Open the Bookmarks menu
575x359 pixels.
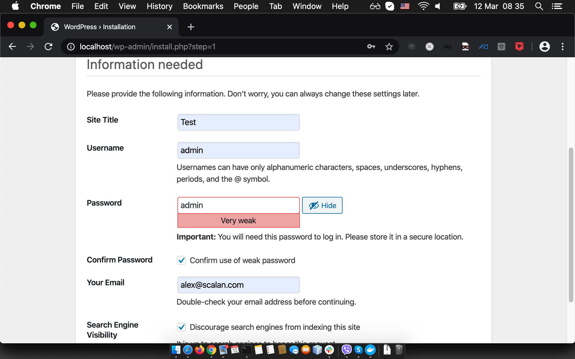point(203,6)
